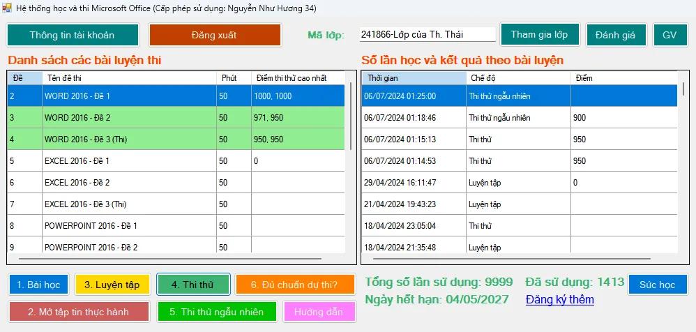This screenshot has height=332, width=696.
Task: Click Điểm thi thử cao nhất header
Action: 298,78
